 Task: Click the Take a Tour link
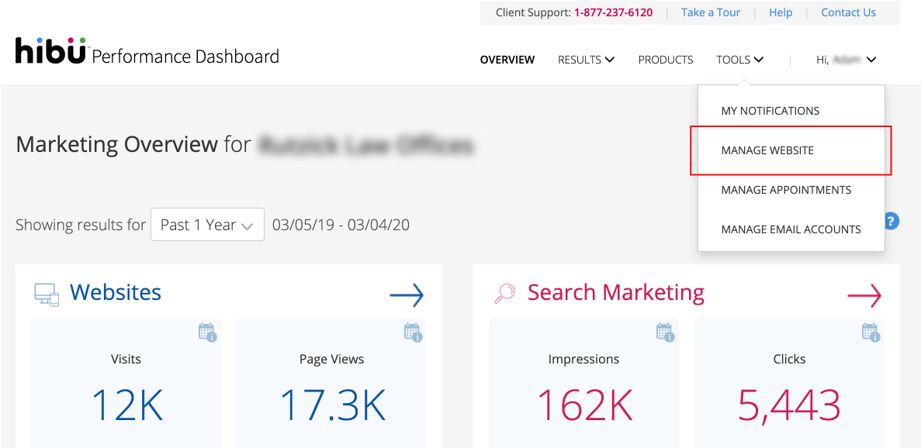pyautogui.click(x=711, y=12)
